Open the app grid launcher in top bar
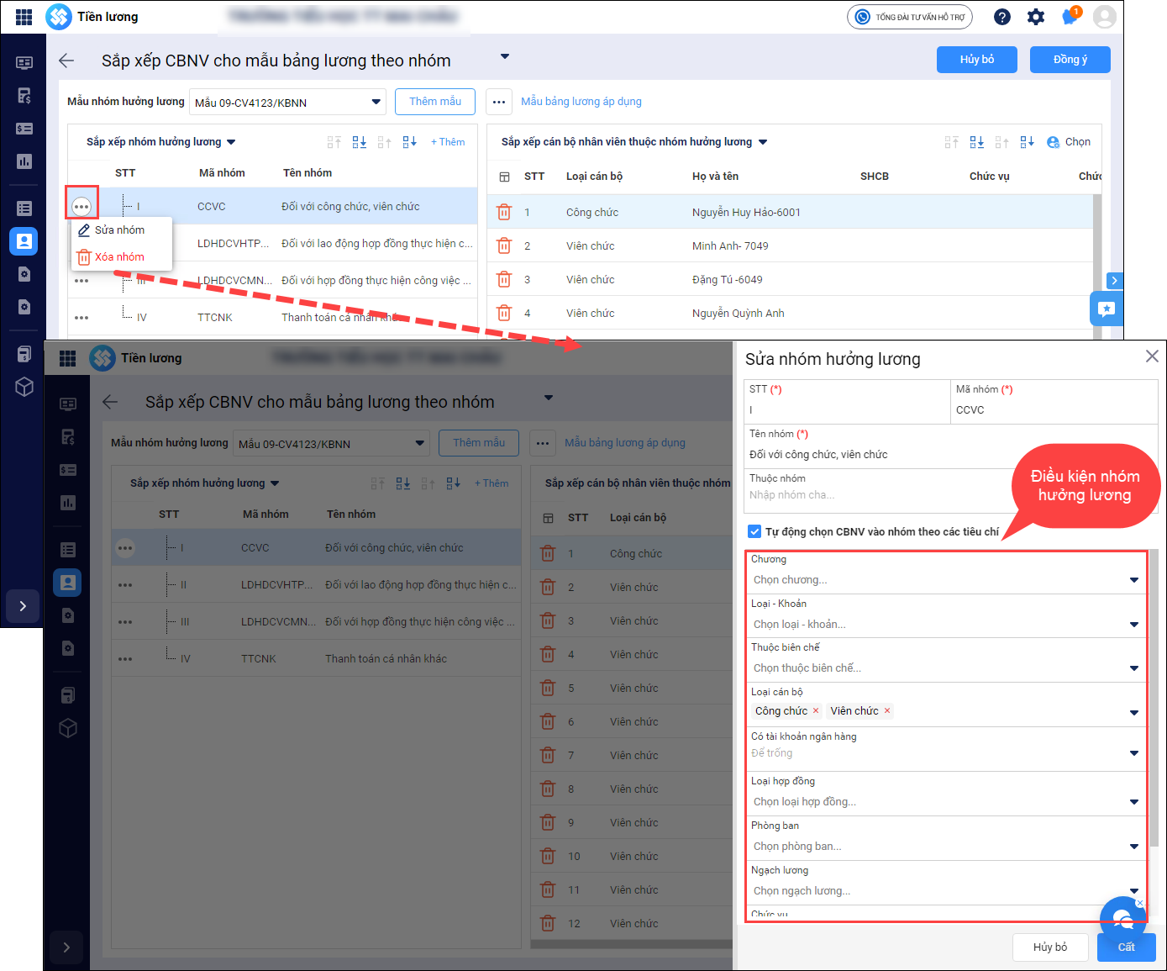1167x971 pixels. click(24, 17)
